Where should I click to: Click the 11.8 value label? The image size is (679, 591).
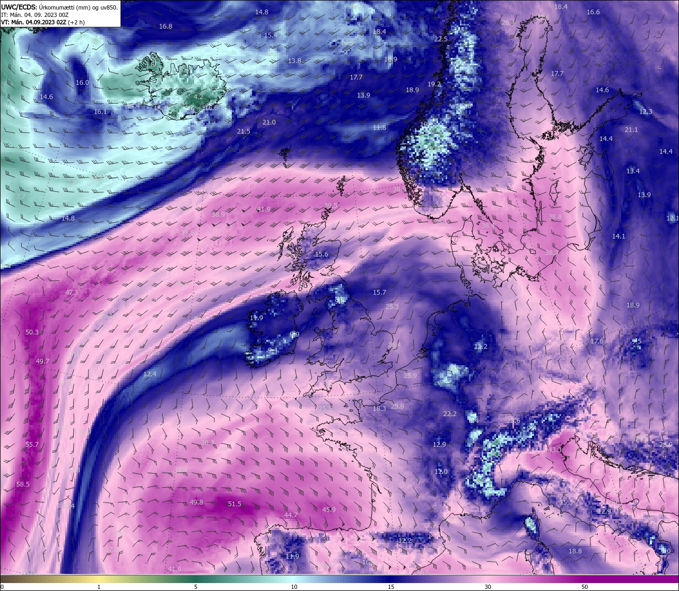(379, 127)
